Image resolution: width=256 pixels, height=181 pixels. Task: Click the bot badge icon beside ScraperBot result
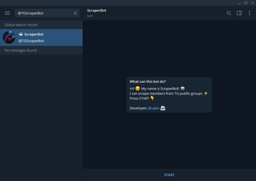pos(21,34)
